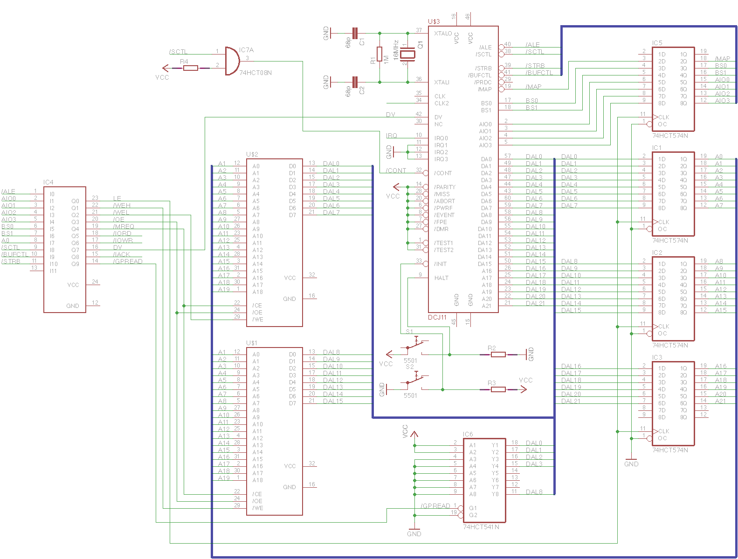The width and height of the screenshot is (738, 559).
Task: Click the 74HCT541N value text
Action: click(x=481, y=527)
